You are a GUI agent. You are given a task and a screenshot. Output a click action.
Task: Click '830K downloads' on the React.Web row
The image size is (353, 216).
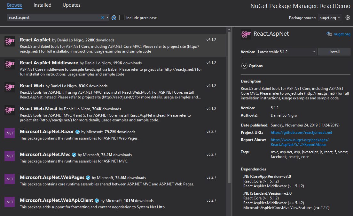coord(93,86)
